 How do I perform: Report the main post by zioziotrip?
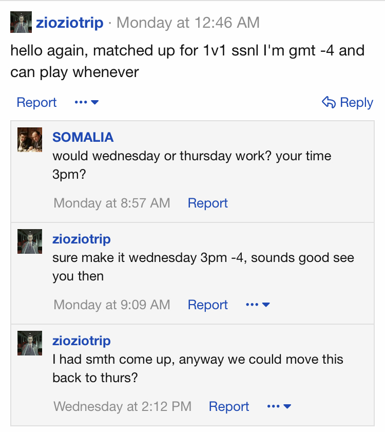point(36,102)
